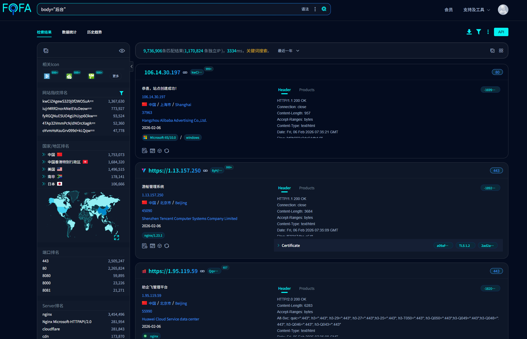Viewport: 527px width, 339px height.
Task: Expand the world map to fullscreen
Action: pyautogui.click(x=117, y=237)
